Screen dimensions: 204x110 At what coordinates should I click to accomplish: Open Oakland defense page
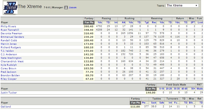point(6,106)
